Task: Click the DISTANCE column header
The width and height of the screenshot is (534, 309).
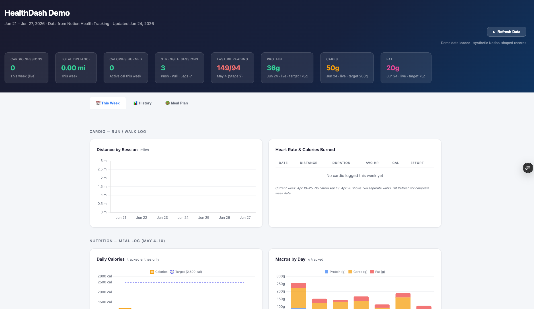Action: 309,163
